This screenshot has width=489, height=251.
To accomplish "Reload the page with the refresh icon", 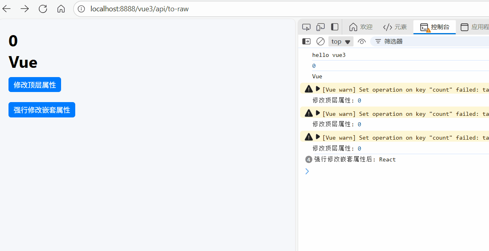I will 43,9.
